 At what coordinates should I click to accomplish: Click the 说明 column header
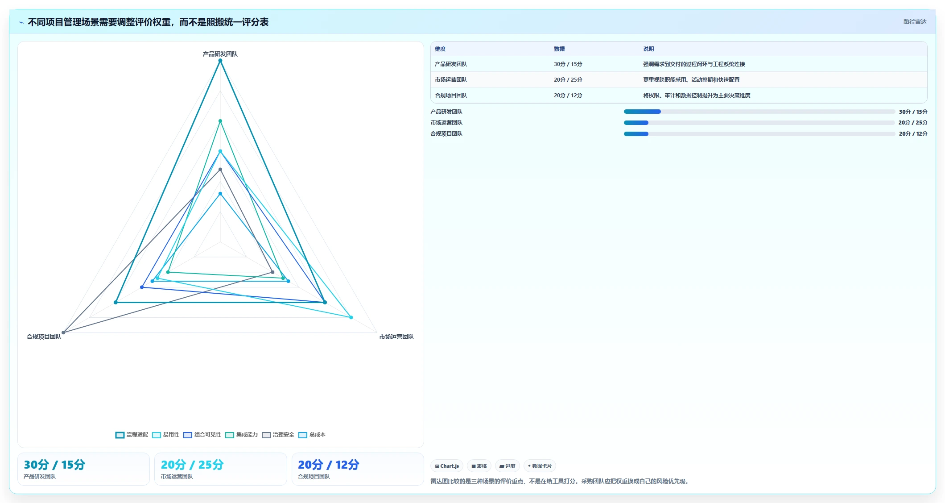pyautogui.click(x=648, y=49)
